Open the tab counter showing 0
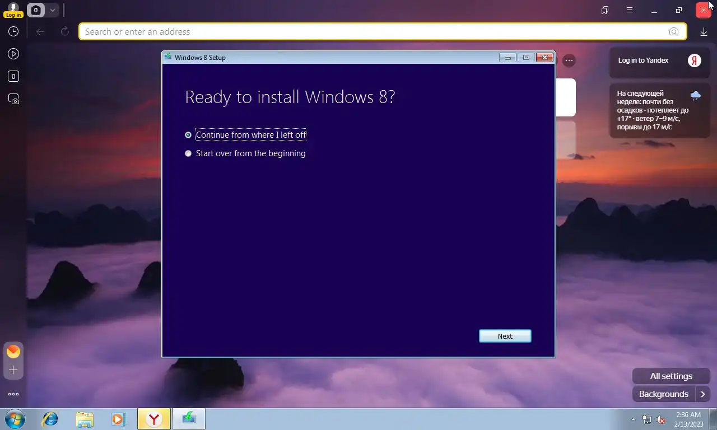This screenshot has height=430, width=717. tap(36, 10)
